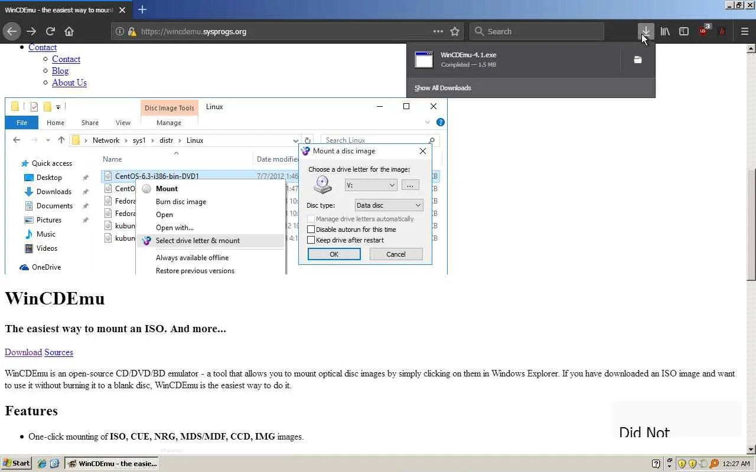Image resolution: width=756 pixels, height=472 pixels.
Task: Click the blue help icon in Explorer ribbon
Action: (440, 122)
